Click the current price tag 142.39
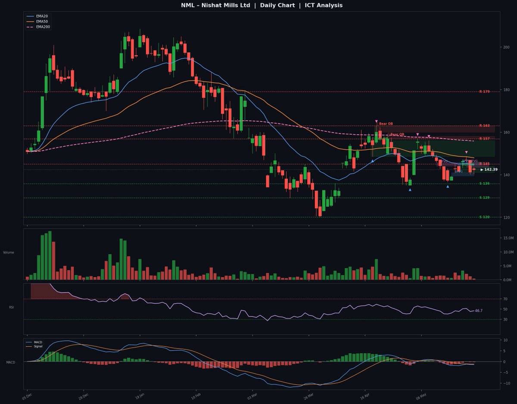The height and width of the screenshot is (404, 517). [489, 170]
